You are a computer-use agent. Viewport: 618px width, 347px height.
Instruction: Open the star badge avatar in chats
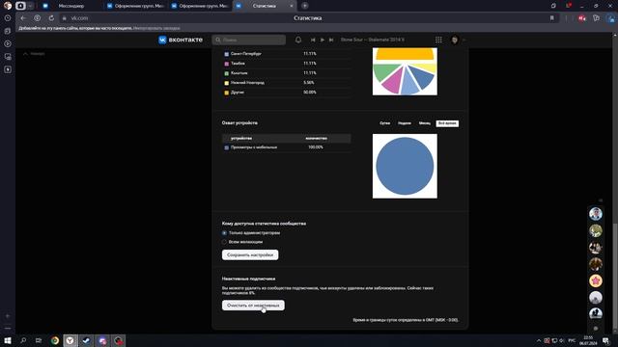pyautogui.click(x=596, y=280)
